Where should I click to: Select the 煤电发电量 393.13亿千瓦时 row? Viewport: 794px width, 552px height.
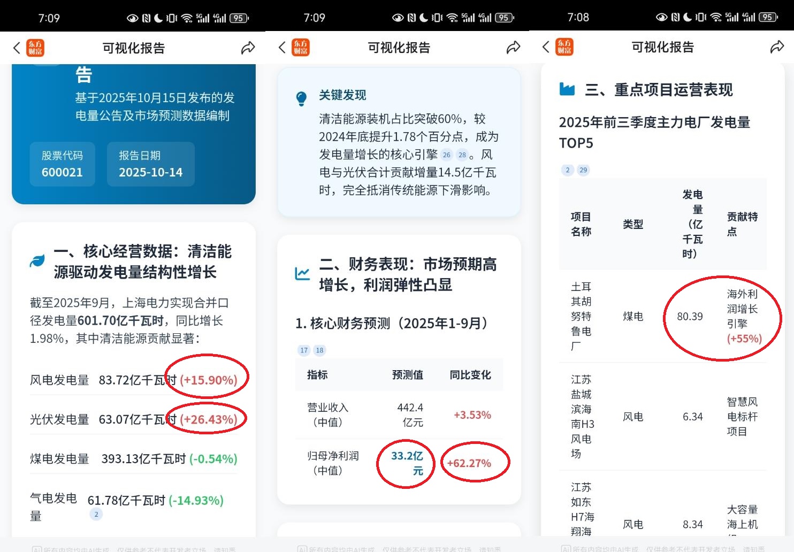coord(134,459)
